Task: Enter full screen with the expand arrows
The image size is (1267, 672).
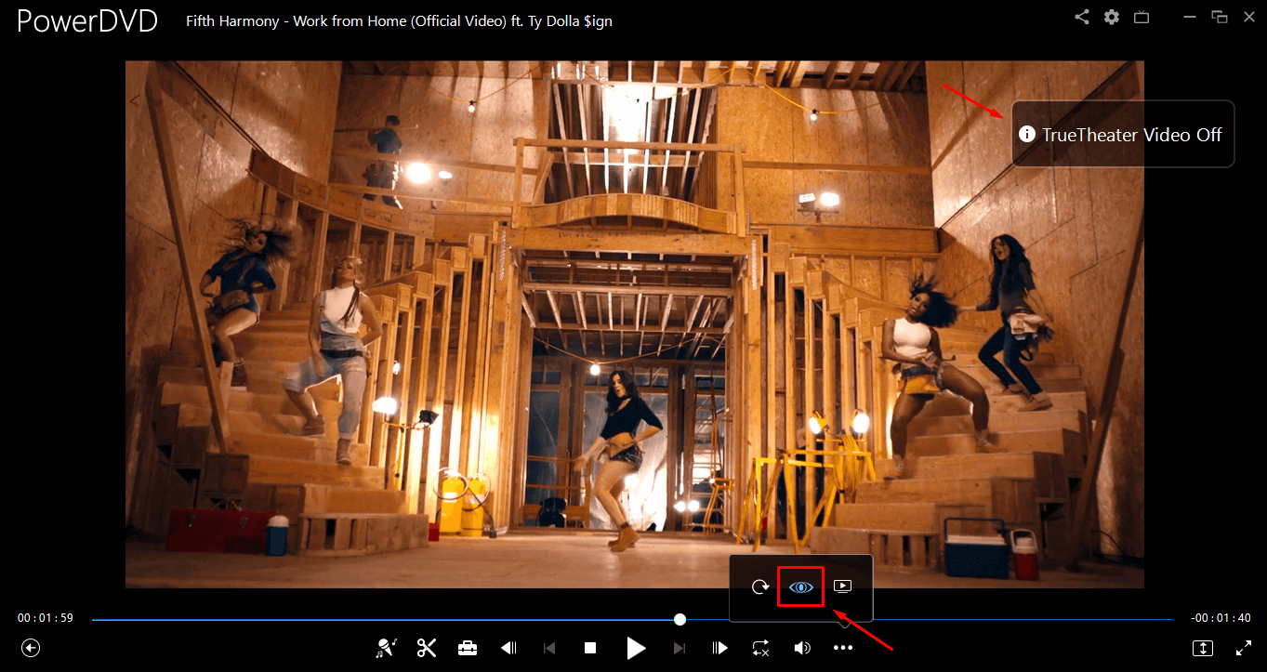Action: (1243, 648)
